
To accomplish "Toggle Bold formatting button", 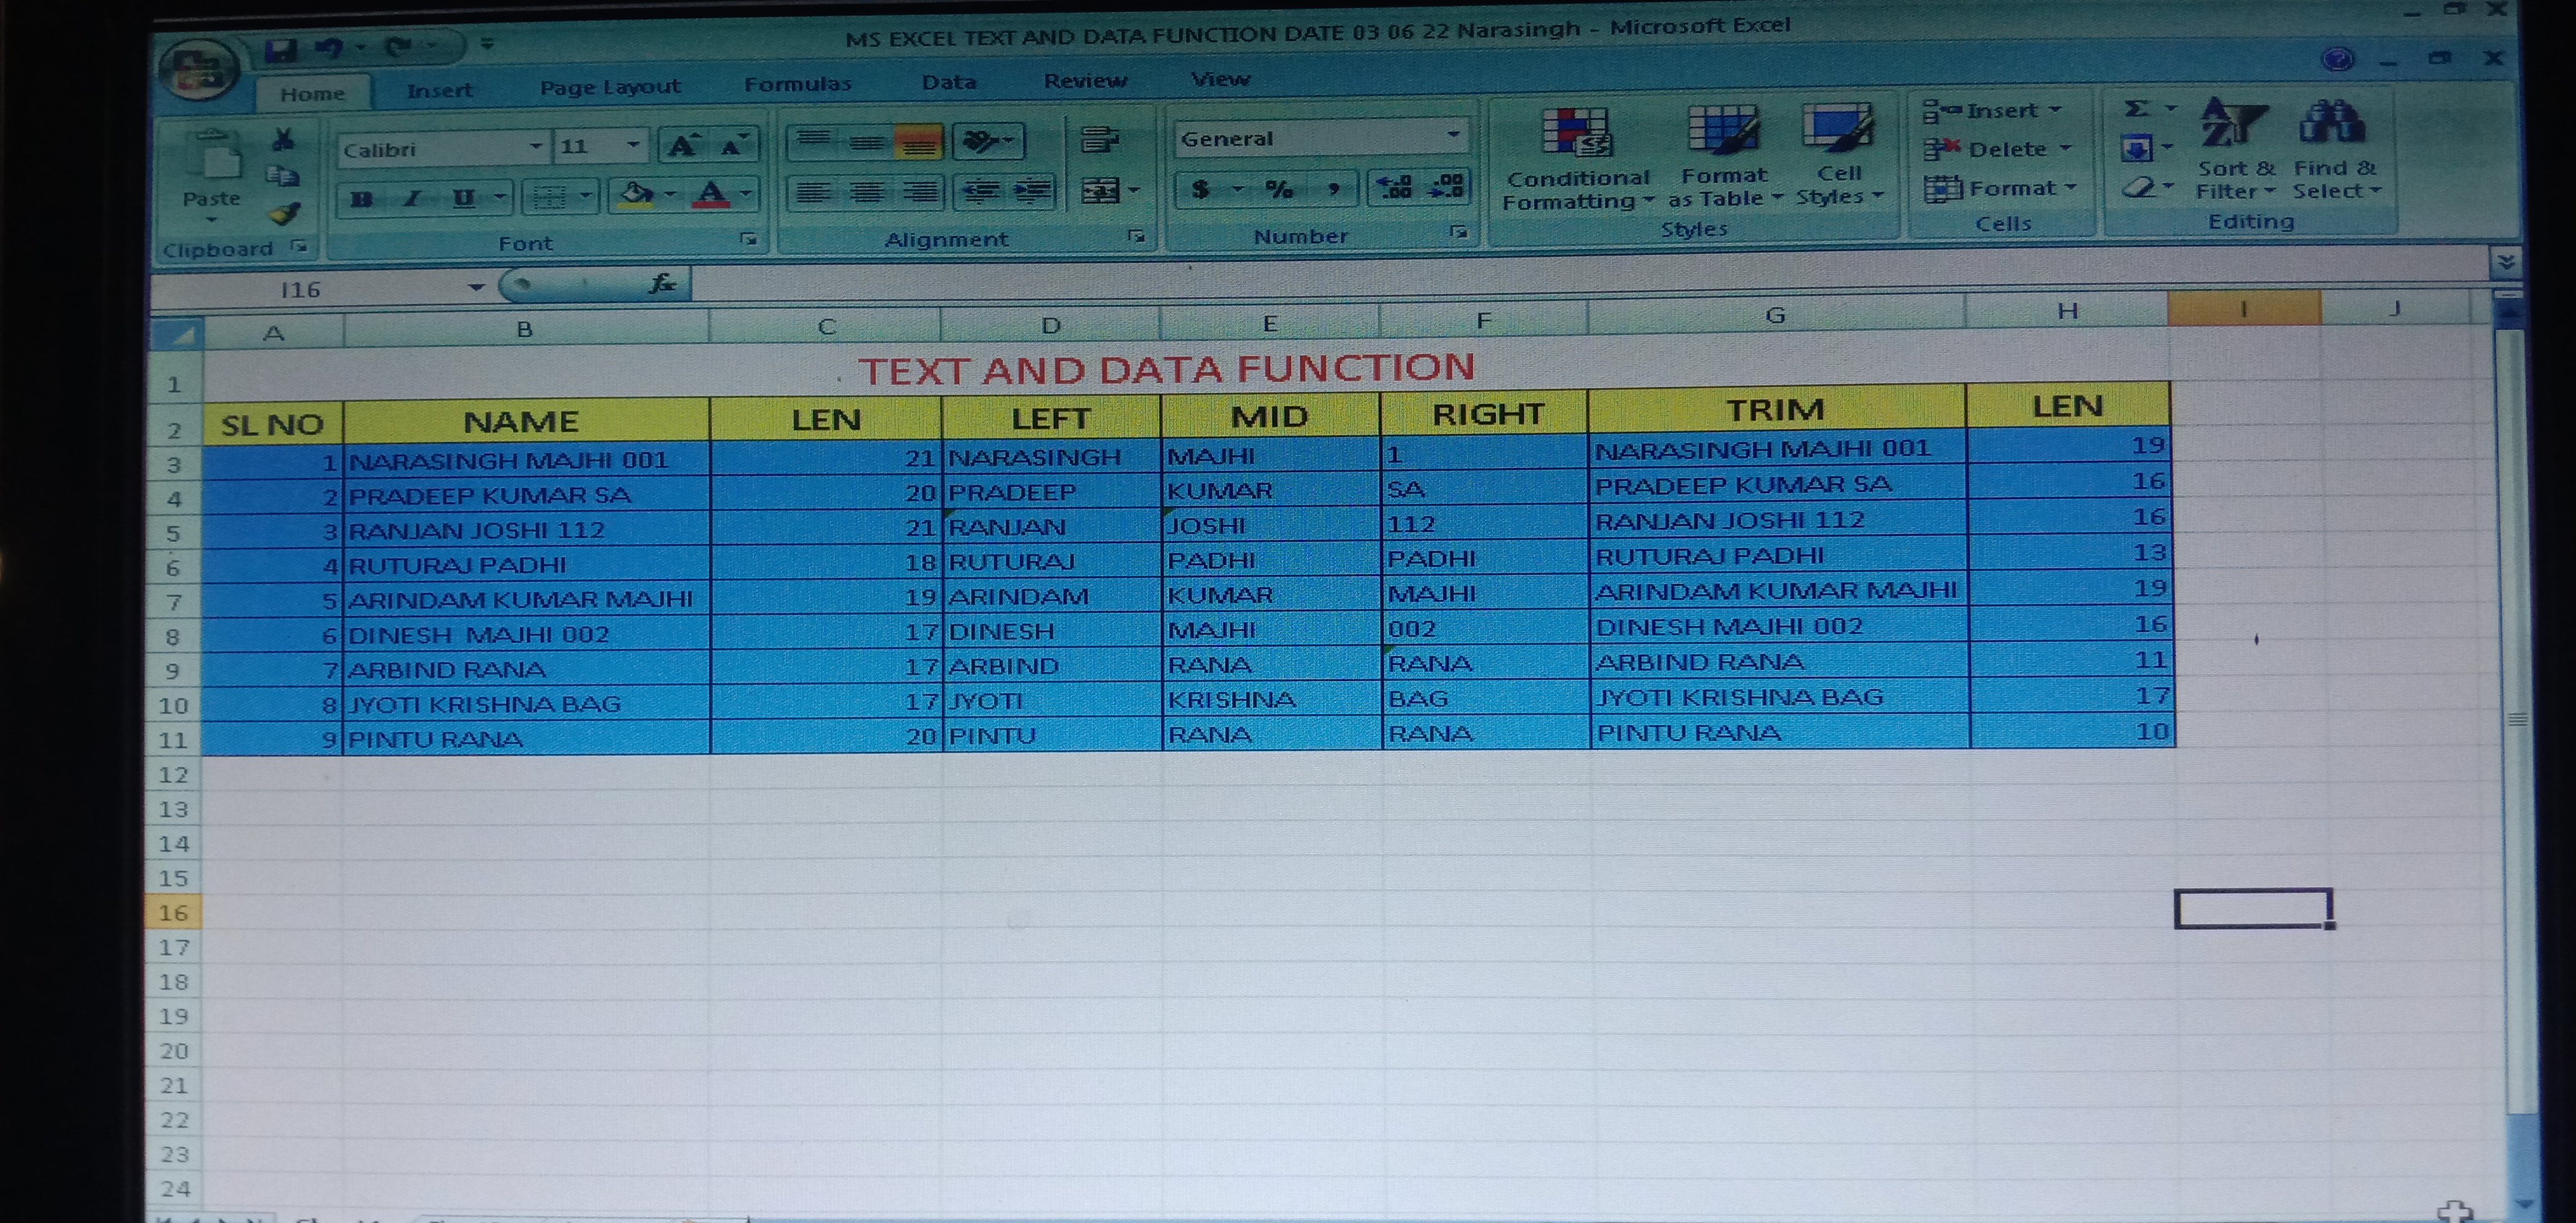I will coord(362,199).
